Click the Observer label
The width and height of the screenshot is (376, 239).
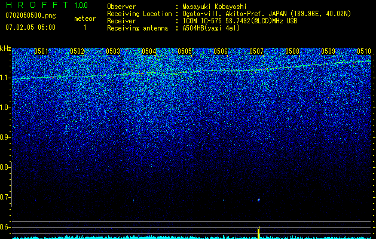(x=121, y=7)
